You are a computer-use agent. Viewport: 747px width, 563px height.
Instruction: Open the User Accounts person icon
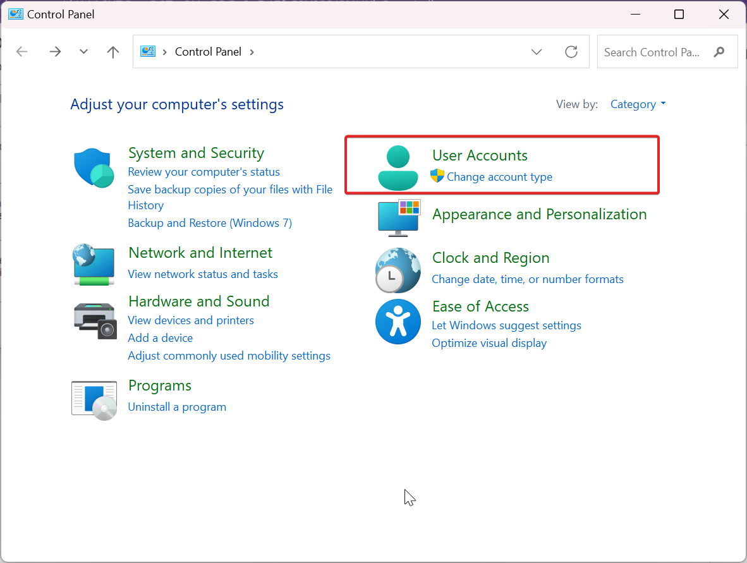398,167
